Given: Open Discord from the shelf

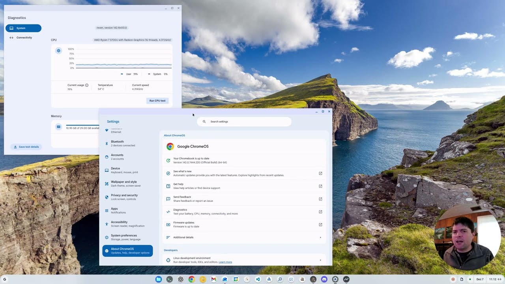Looking at the screenshot, I should 324,279.
